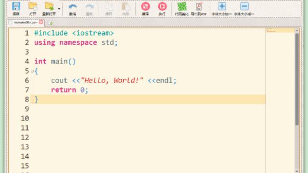
Task: Click the decrease font size minus icon
Action: pos(244,6)
